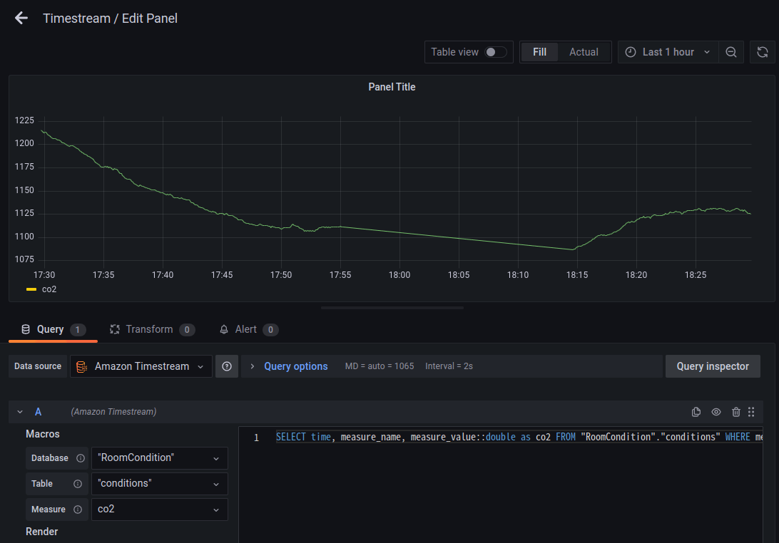779x543 pixels.
Task: Open the Last 1 hour time picker
Action: coord(668,52)
